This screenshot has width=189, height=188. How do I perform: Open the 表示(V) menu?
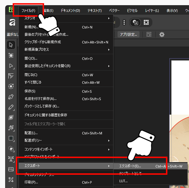[172, 11]
